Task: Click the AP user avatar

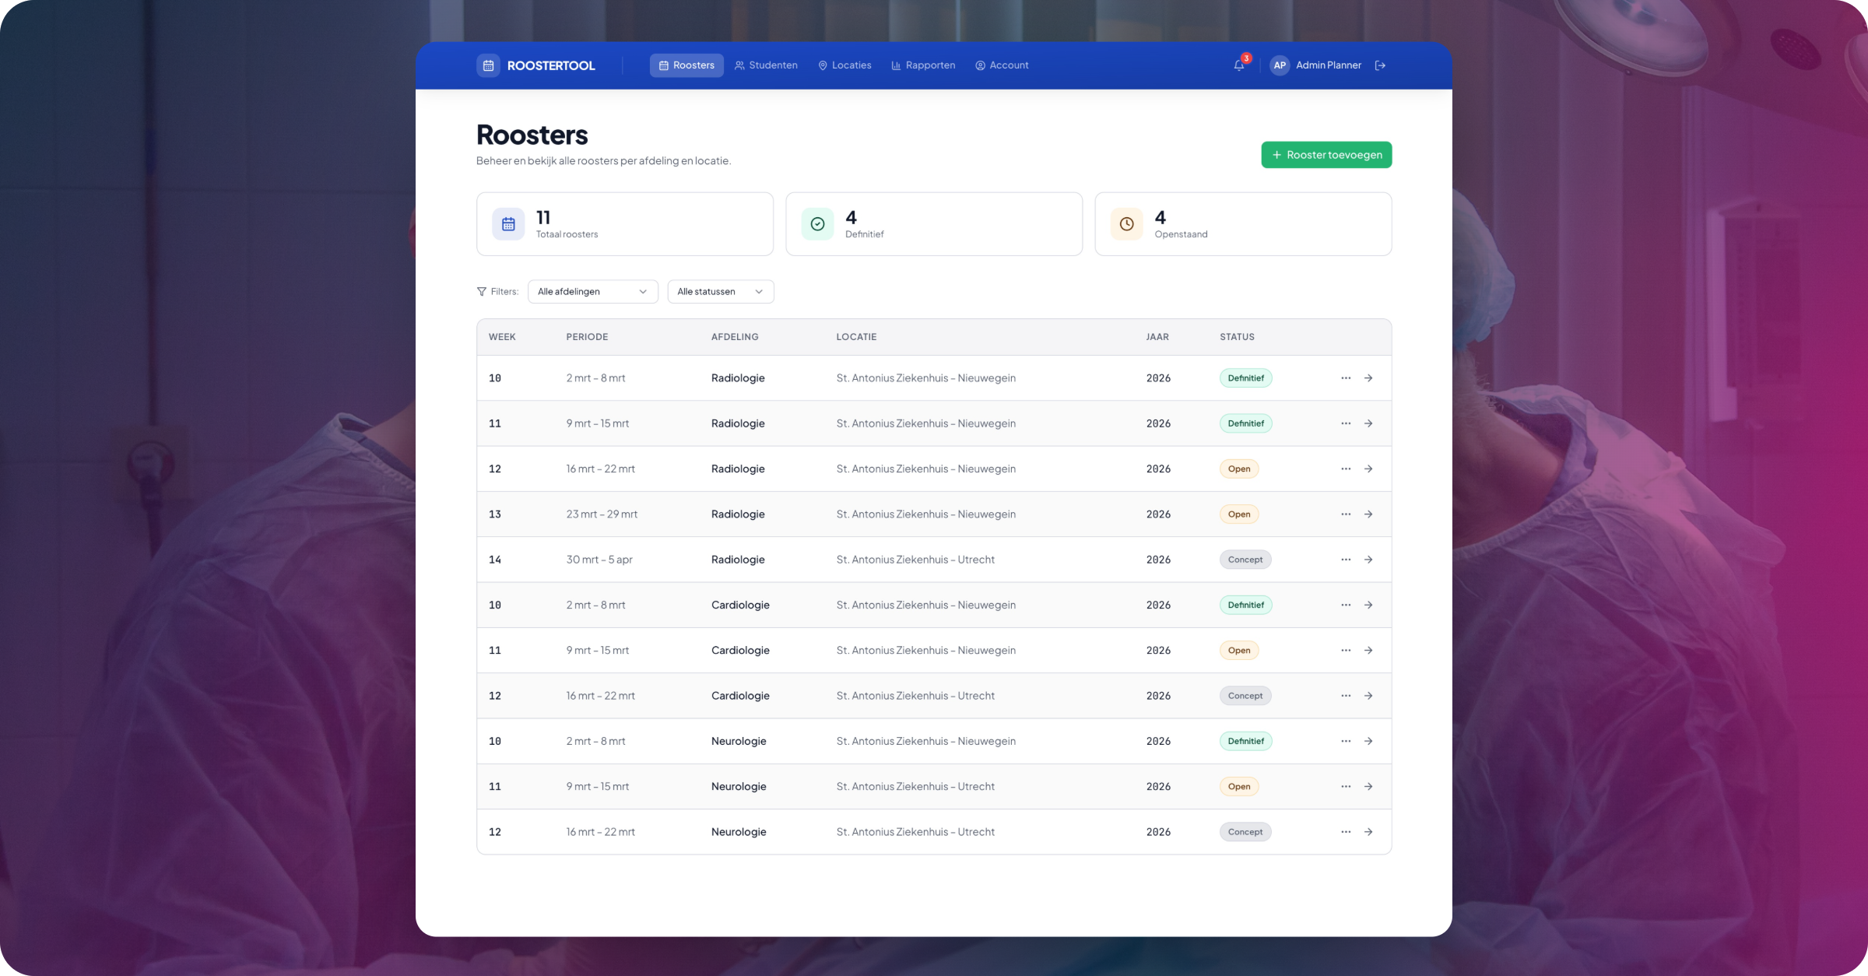Action: 1280,65
